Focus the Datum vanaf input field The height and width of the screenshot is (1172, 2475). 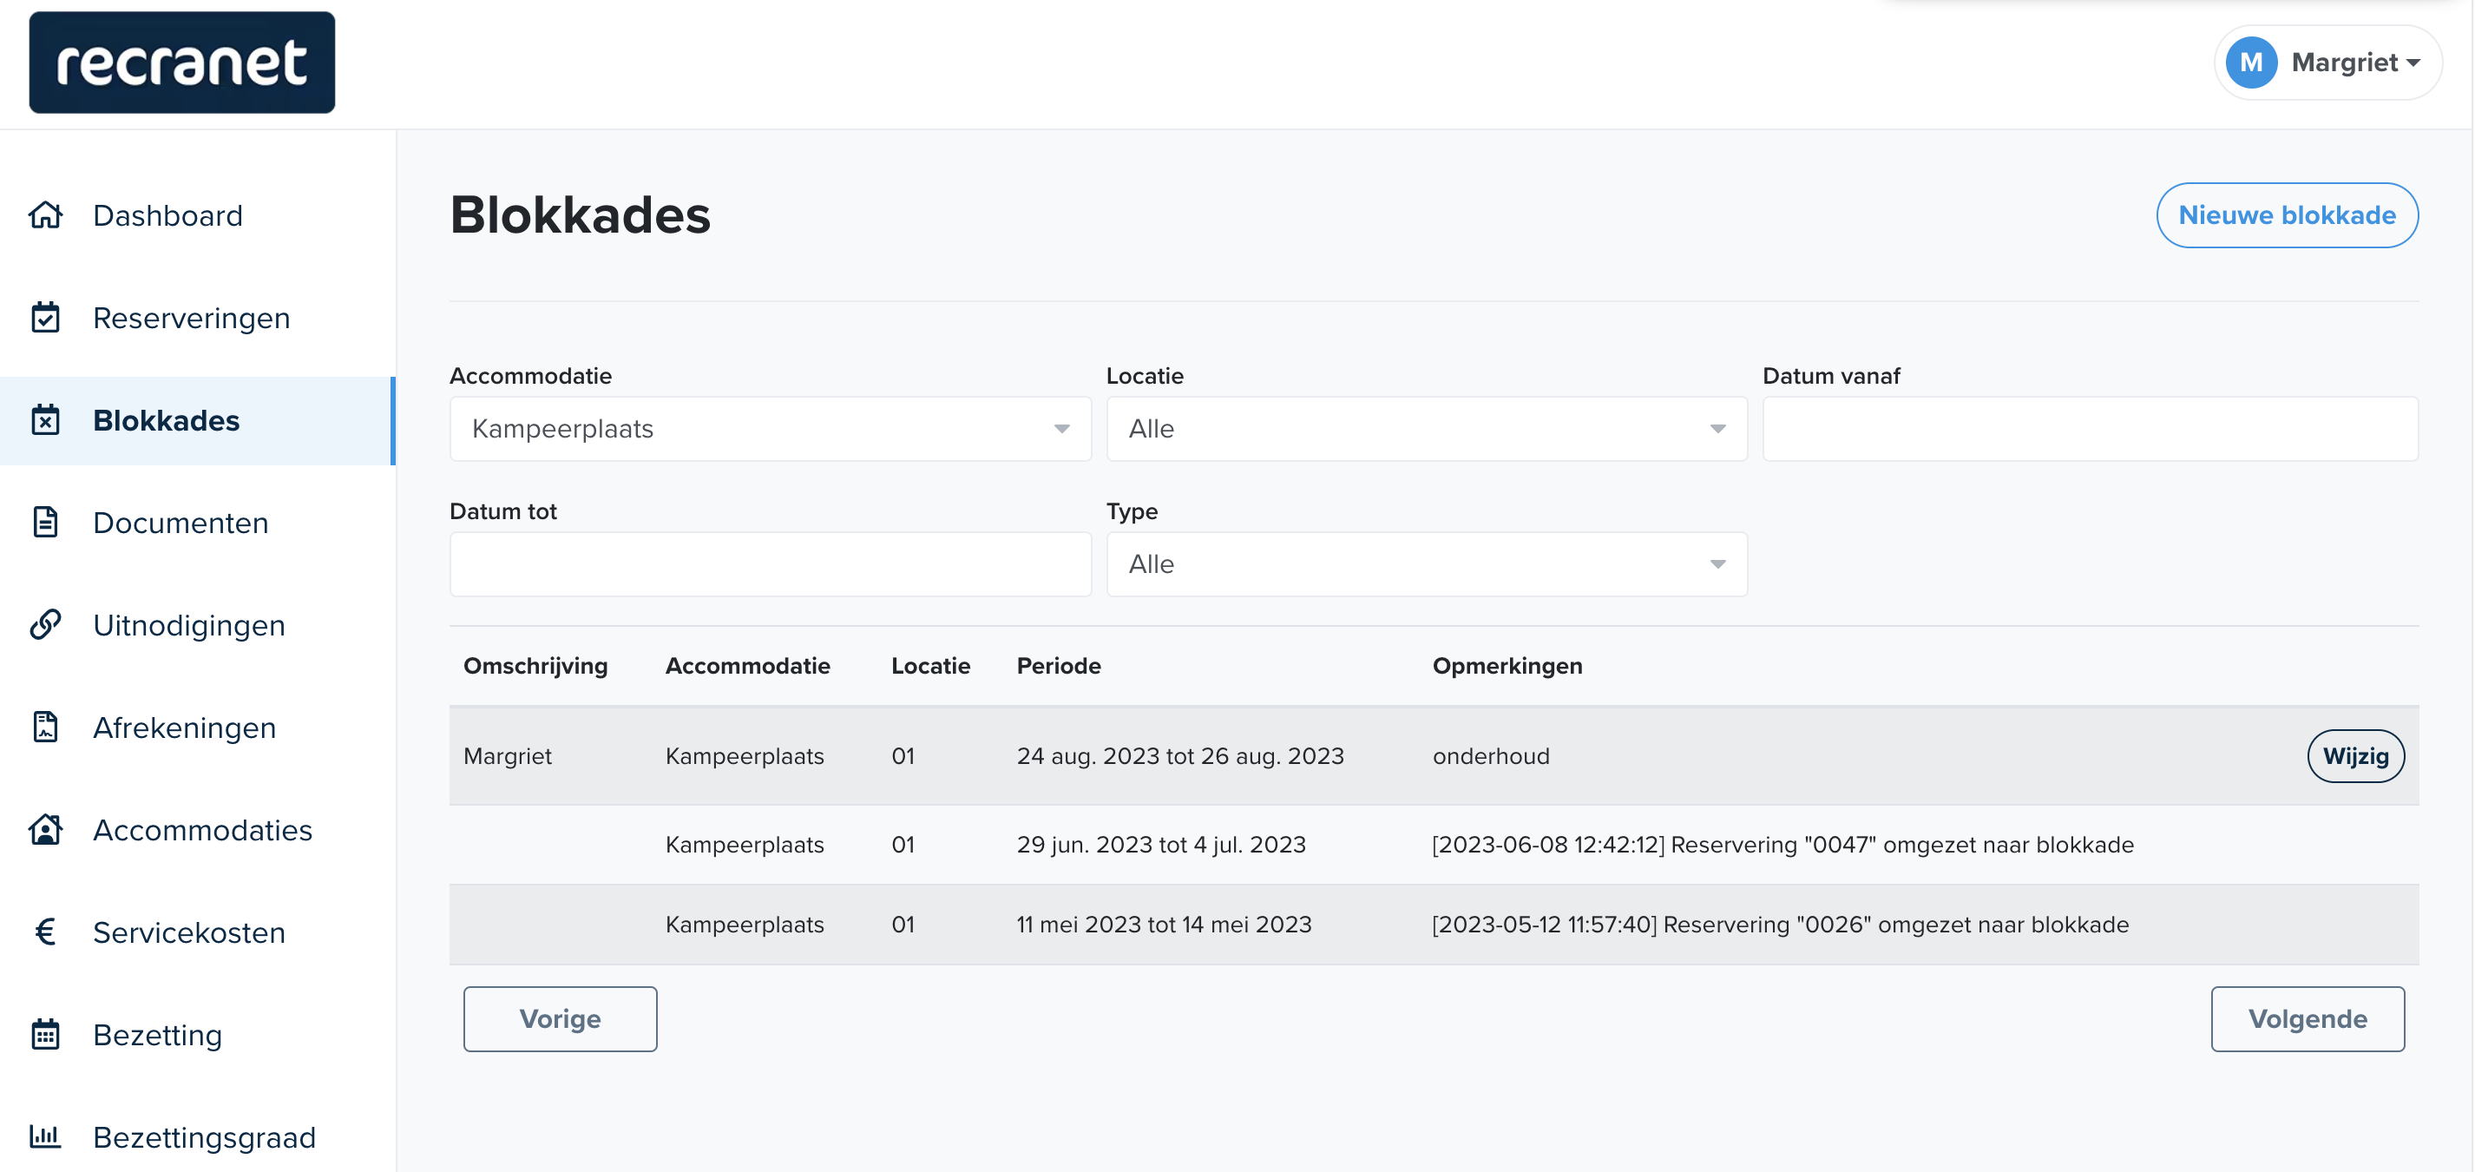coord(2090,429)
